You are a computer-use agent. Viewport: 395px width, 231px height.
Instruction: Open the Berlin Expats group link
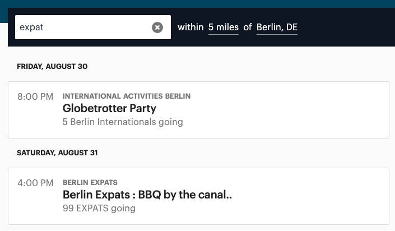coord(90,182)
